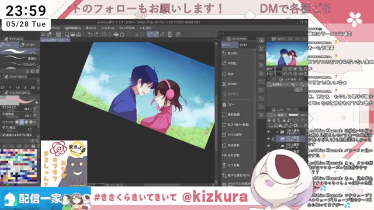
Task: Select the Real G-pen (リアルGペン) brush
Action: [20, 64]
